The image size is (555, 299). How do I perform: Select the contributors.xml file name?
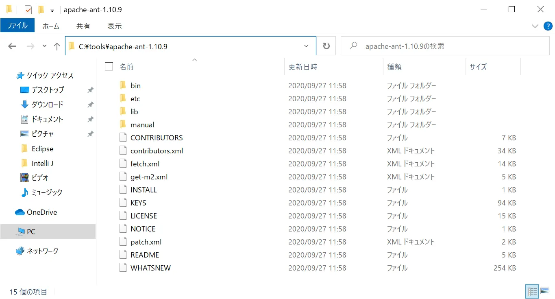click(157, 151)
